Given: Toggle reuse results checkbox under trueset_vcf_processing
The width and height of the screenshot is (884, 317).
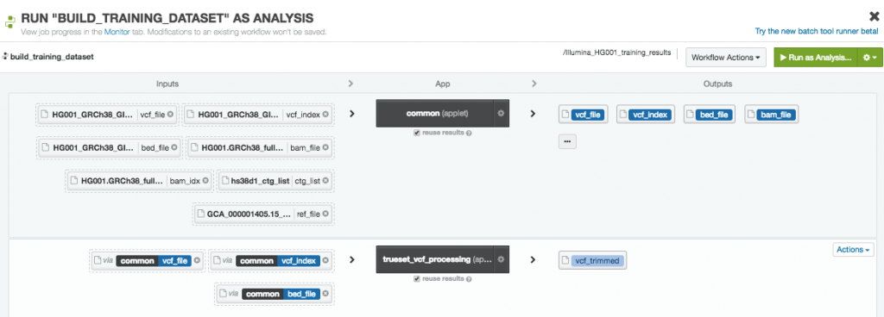Looking at the screenshot, I should coord(416,279).
